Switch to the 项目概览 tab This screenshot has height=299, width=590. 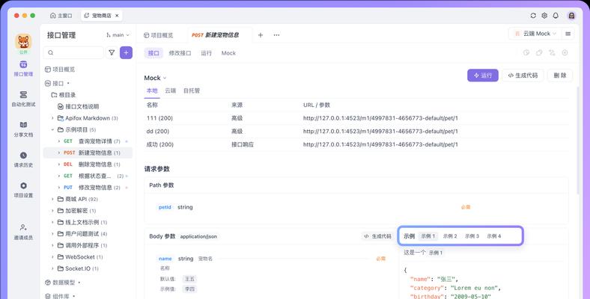pyautogui.click(x=159, y=35)
